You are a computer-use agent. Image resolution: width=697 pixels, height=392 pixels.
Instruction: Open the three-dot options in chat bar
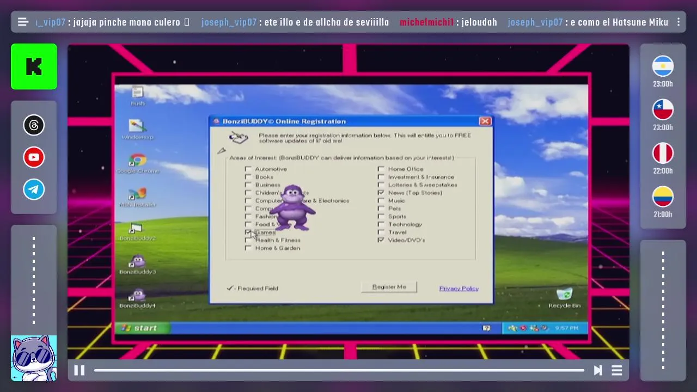[678, 22]
